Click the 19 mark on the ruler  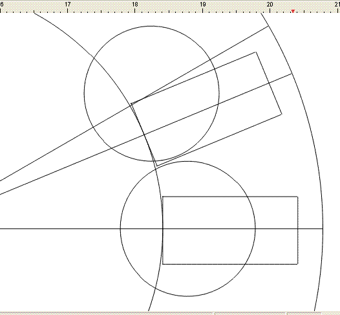pos(202,5)
